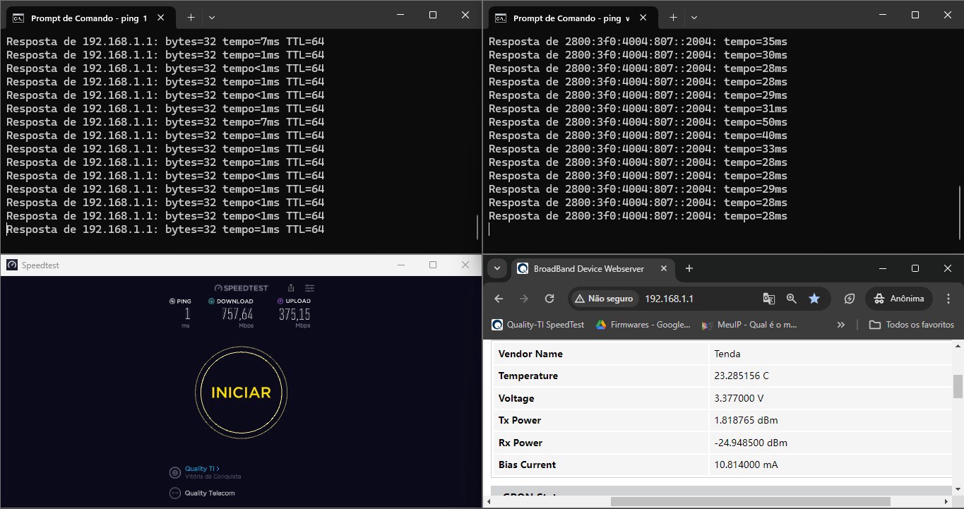The height and width of the screenshot is (509, 964).
Task: Open new tab dropdown in right Command Prompt
Action: tap(694, 17)
